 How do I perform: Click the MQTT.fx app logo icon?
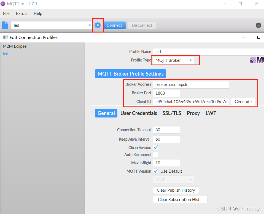[3, 4]
